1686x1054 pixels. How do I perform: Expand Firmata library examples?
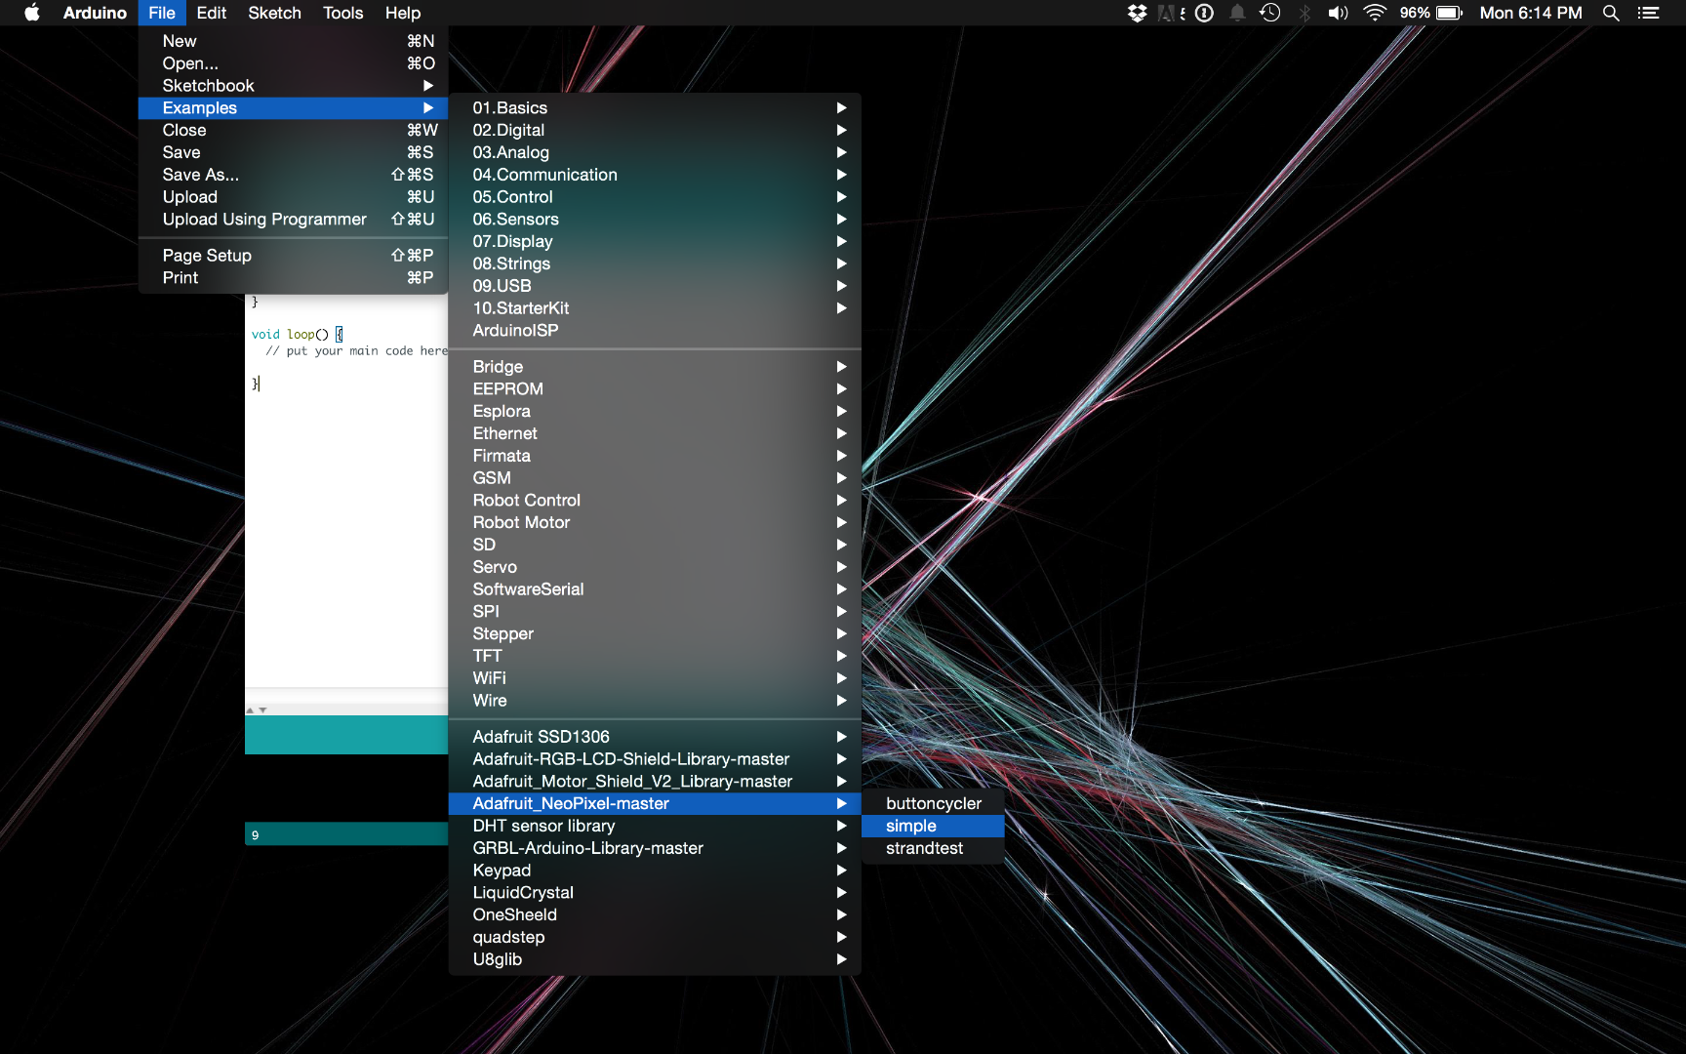click(655, 456)
